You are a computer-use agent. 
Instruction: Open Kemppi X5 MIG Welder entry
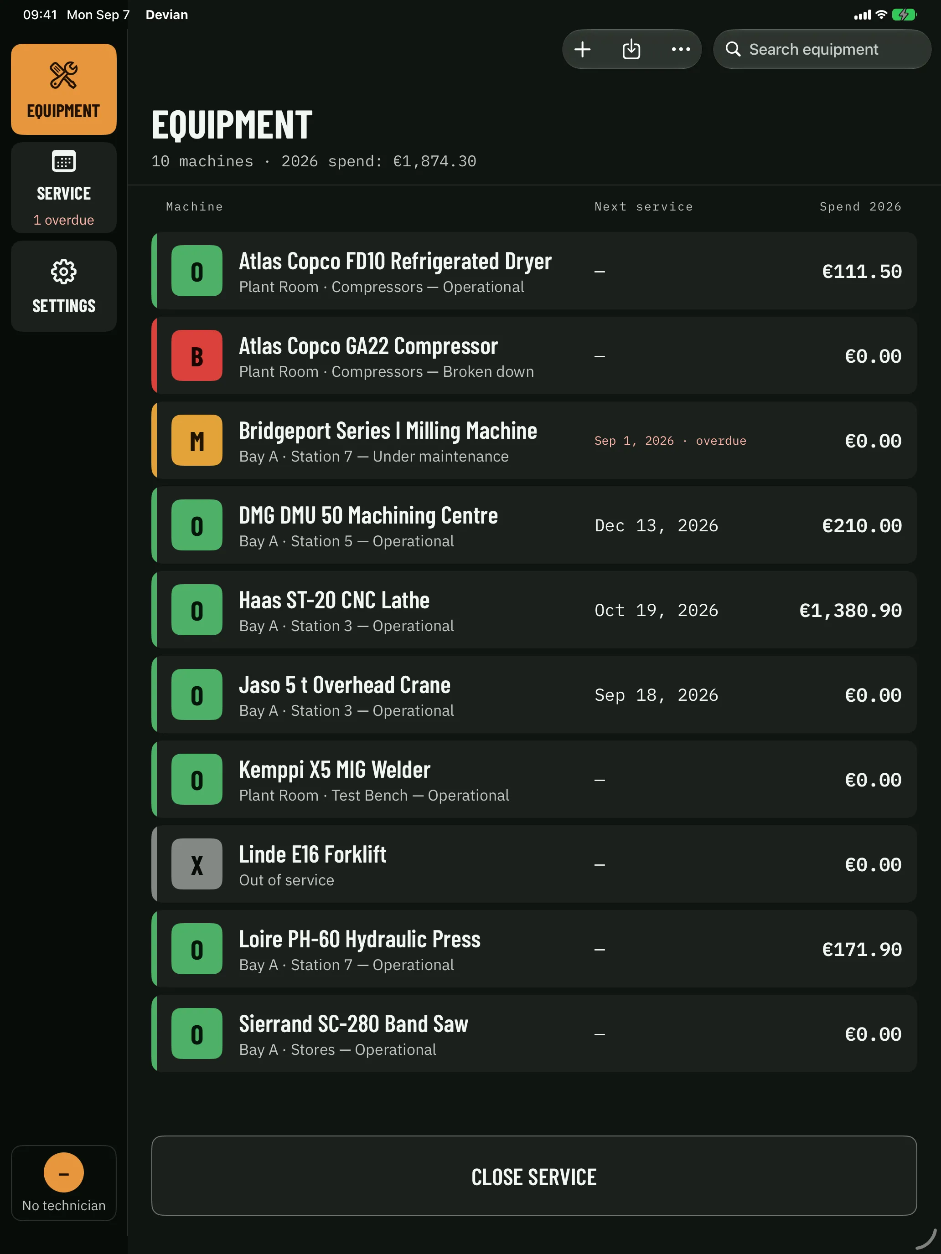tap(534, 780)
